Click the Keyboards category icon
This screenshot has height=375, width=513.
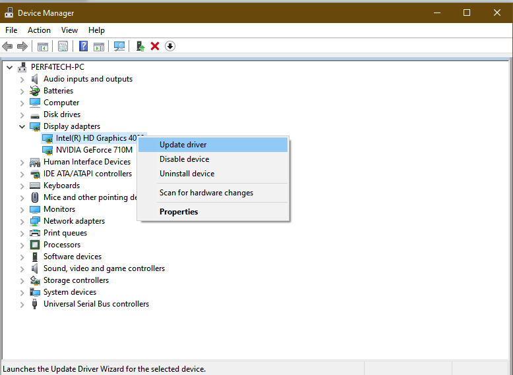(x=35, y=186)
